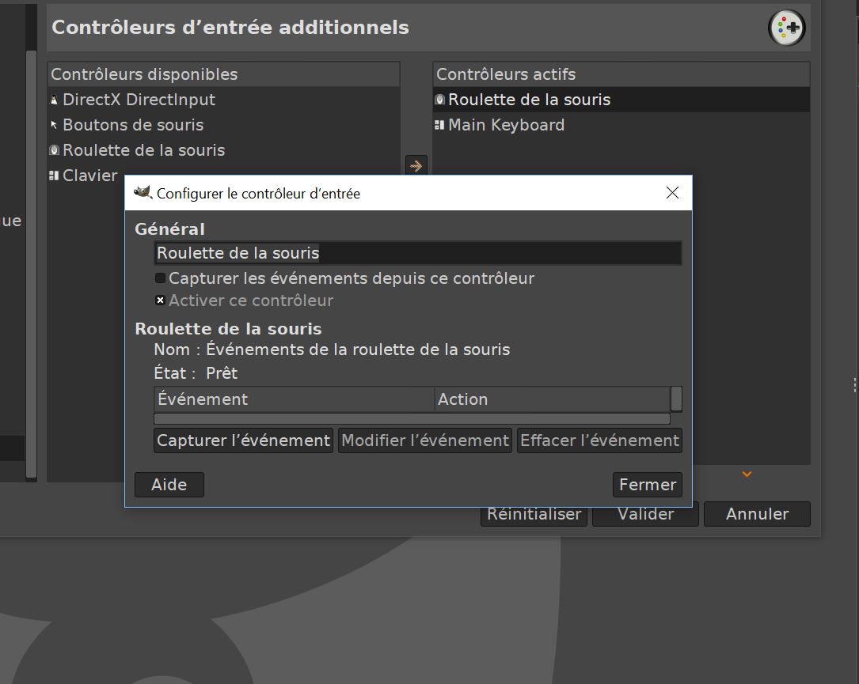859x684 pixels.
Task: Click the keyboard icon beside Main Keyboard
Action: pos(439,125)
